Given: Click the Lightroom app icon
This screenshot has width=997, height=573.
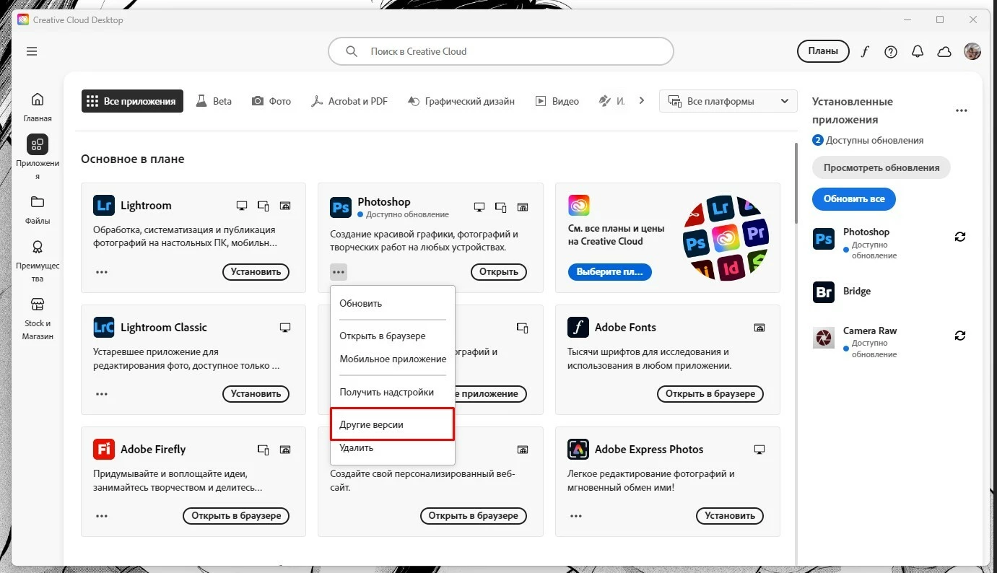Looking at the screenshot, I should [x=104, y=206].
